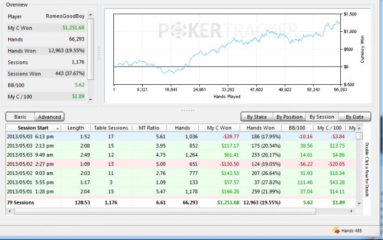Sort by the Hands Won column header
The height and width of the screenshot is (240, 383).
tap(260, 128)
